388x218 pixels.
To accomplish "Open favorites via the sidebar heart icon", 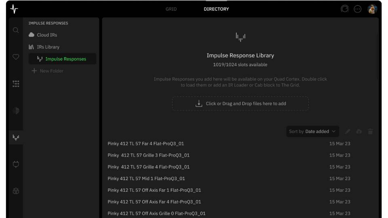I will [16, 57].
